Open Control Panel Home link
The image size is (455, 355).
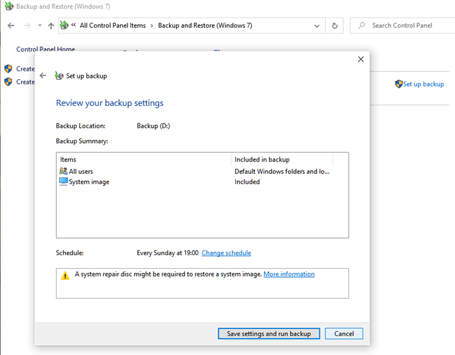45,49
